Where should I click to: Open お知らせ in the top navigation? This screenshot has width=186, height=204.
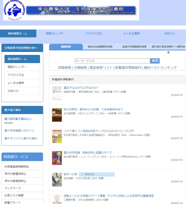pos(169,34)
